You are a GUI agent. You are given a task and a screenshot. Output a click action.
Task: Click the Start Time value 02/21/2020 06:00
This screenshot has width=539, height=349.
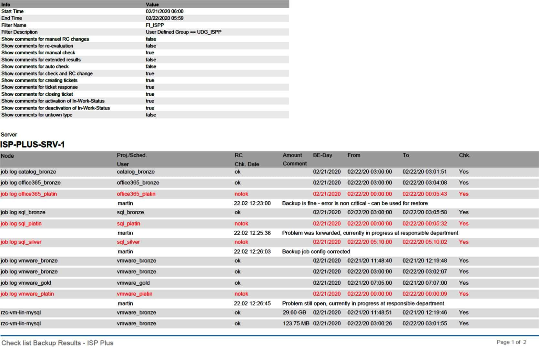click(x=164, y=11)
